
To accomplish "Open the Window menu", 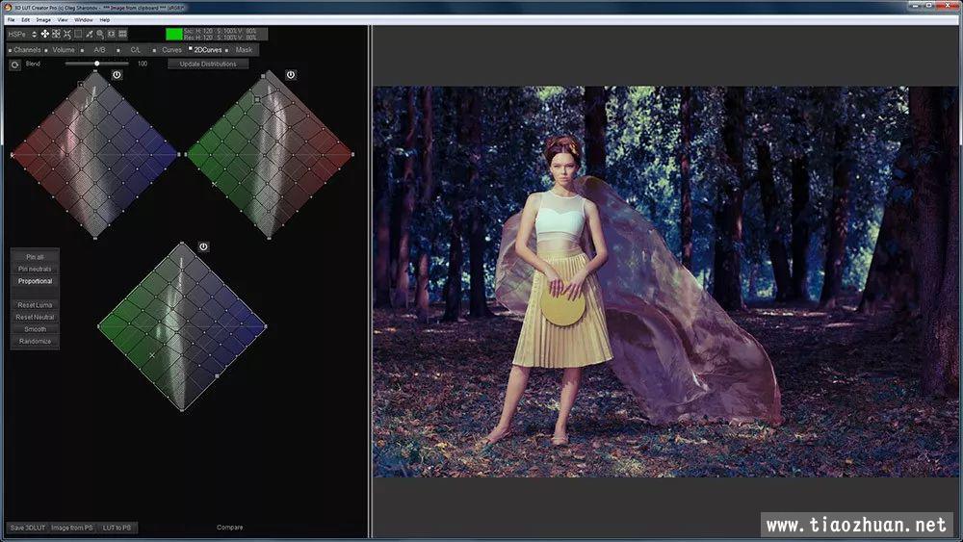I will (x=84, y=19).
